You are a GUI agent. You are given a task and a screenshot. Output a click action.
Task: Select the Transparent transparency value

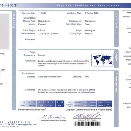[x=90, y=21]
